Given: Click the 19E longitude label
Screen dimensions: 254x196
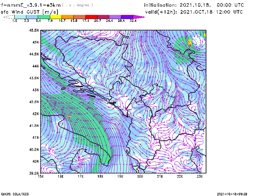Looking at the screenshot, I should [120, 176].
